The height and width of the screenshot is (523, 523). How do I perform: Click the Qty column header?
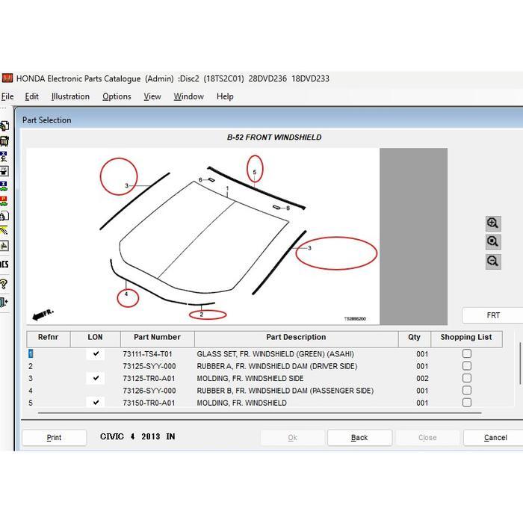click(414, 338)
